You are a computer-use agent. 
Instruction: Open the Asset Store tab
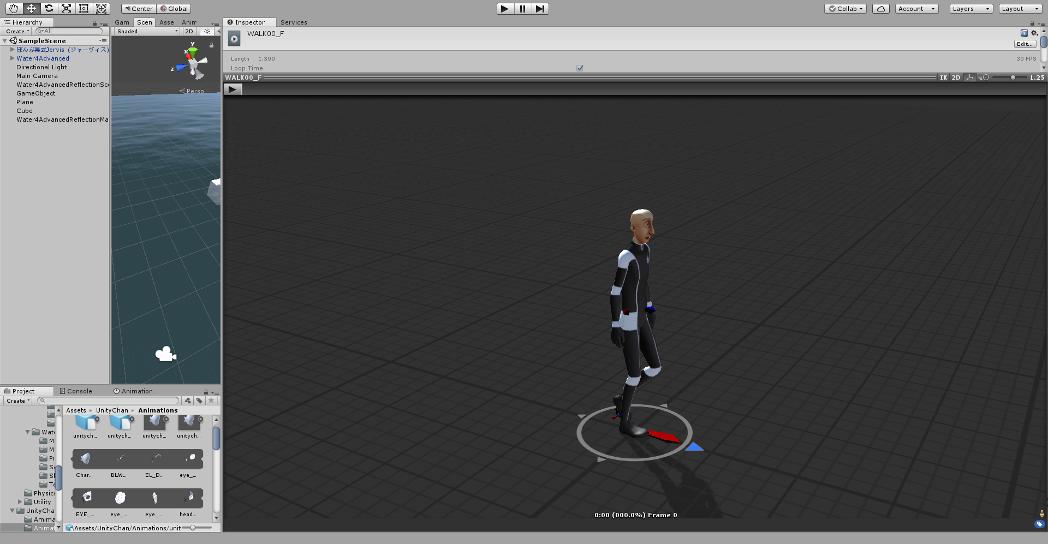166,22
